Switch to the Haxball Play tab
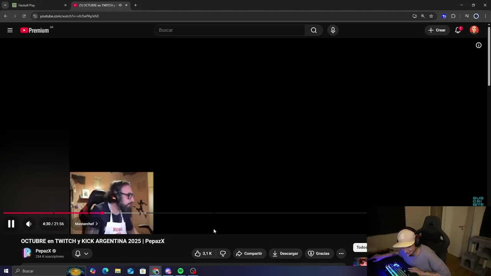 (38, 5)
